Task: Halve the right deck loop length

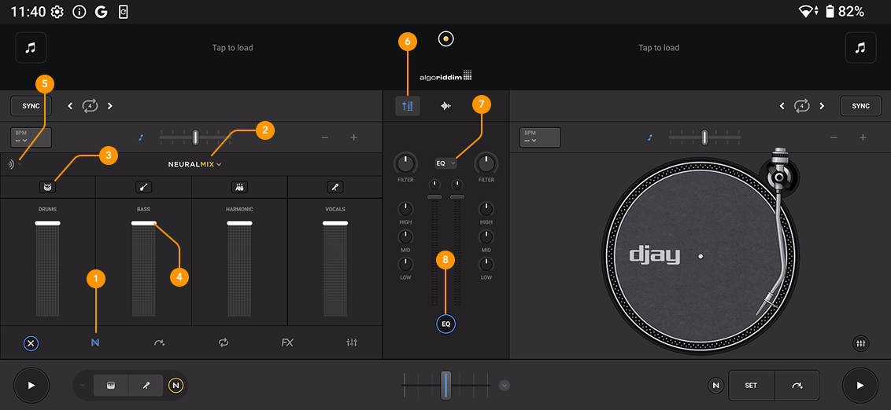Action: point(782,106)
